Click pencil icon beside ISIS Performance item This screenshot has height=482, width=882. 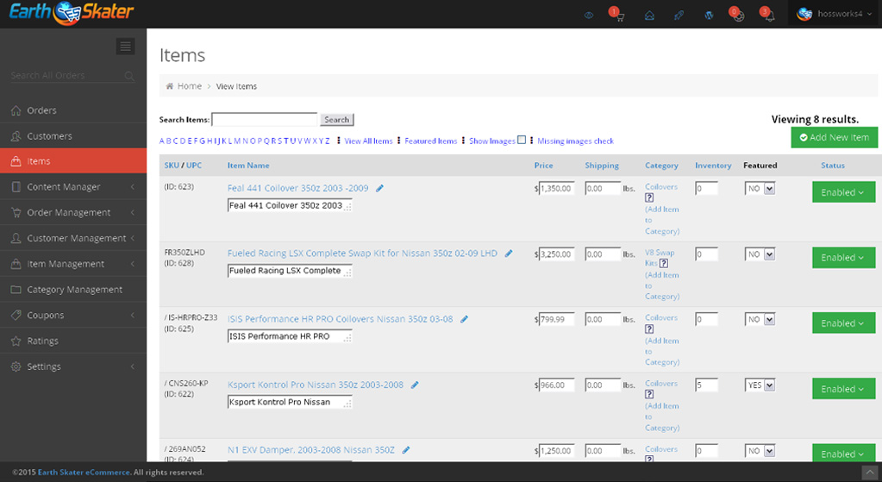[x=464, y=319]
